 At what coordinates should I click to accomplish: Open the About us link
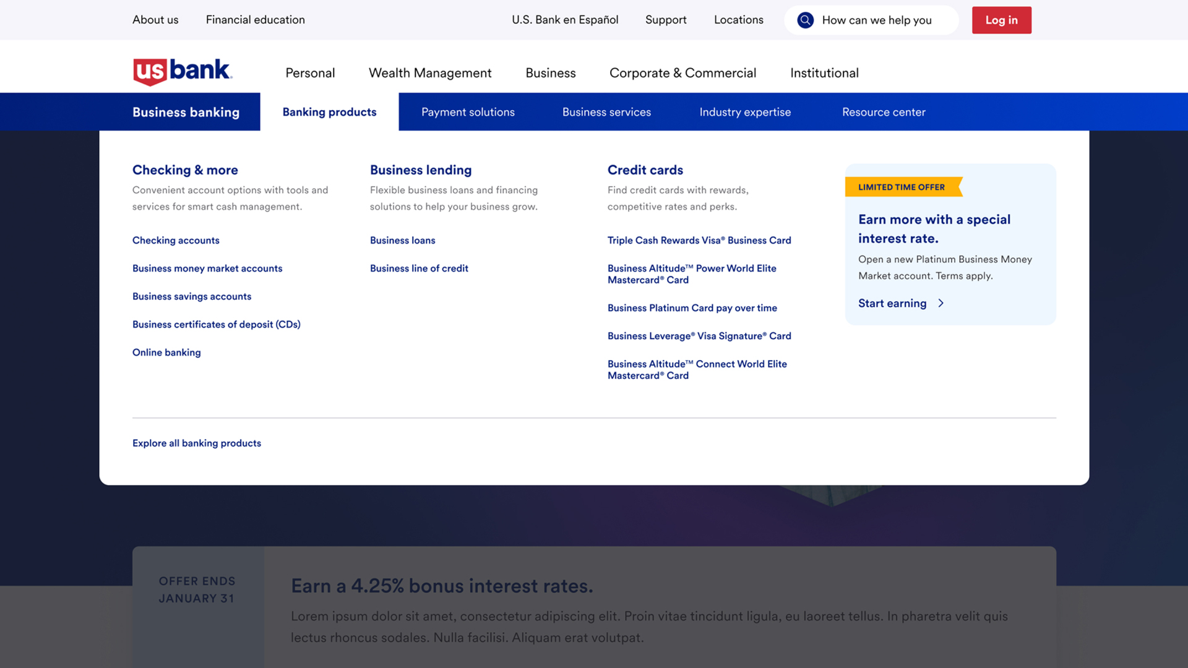(155, 20)
